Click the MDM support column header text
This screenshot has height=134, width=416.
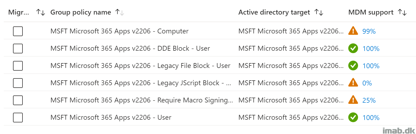point(371,12)
